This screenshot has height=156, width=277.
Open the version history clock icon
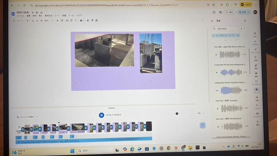pyautogui.click(x=214, y=12)
